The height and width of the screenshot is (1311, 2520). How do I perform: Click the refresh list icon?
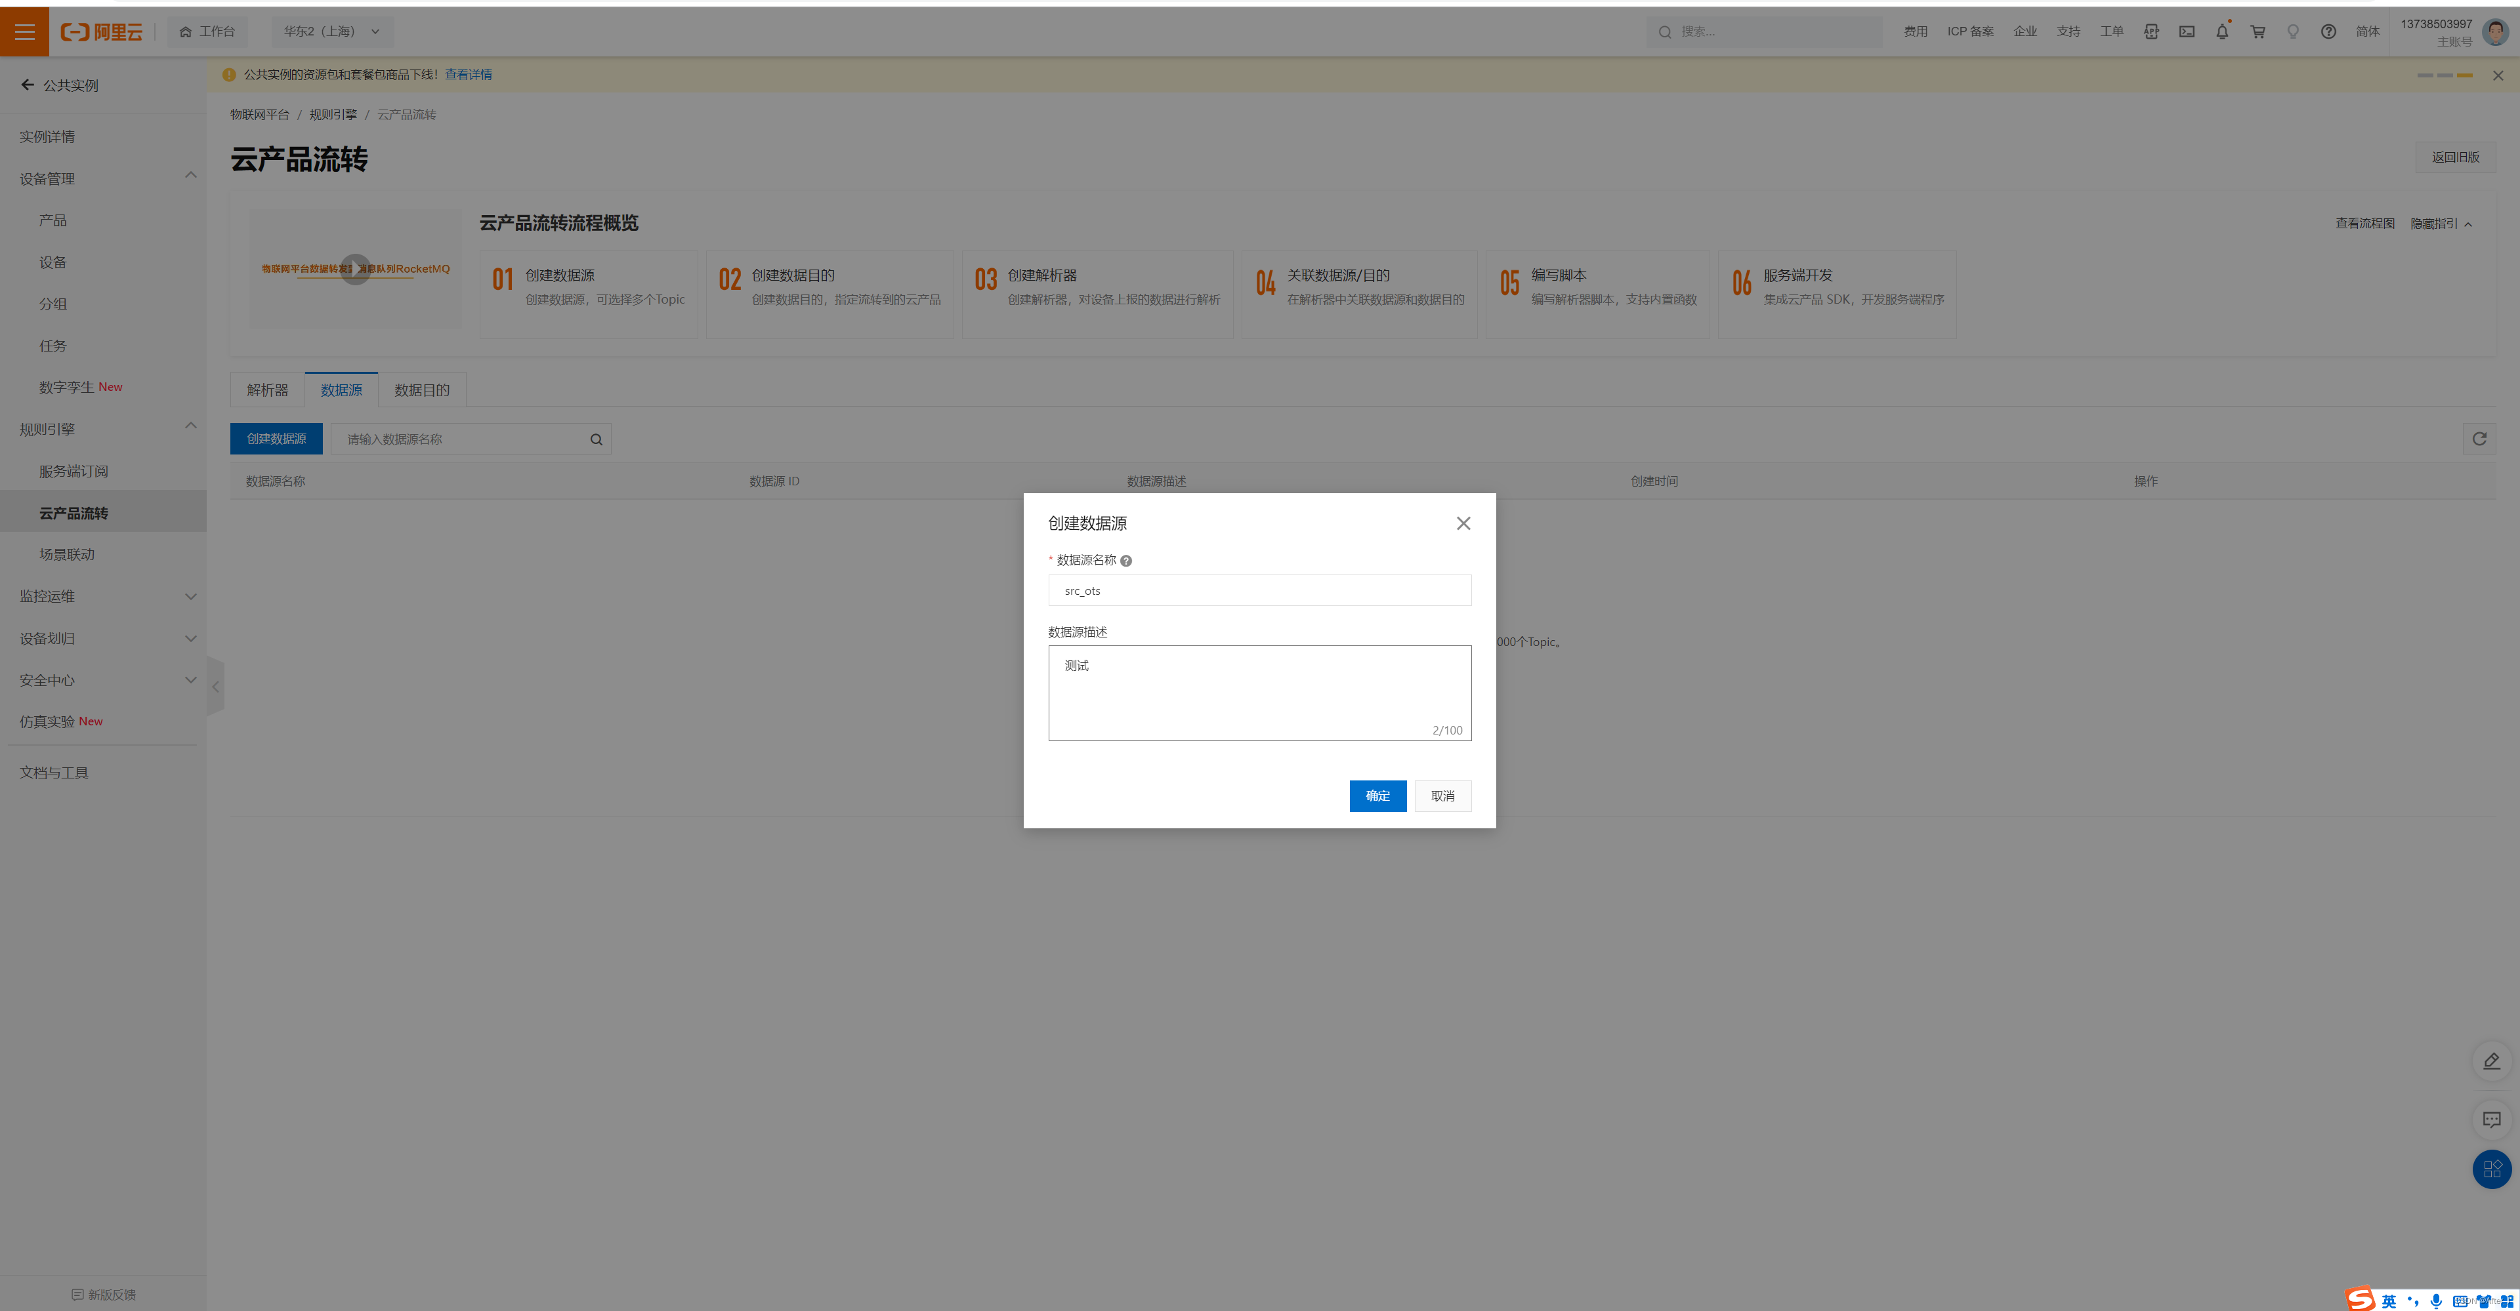(x=2479, y=439)
